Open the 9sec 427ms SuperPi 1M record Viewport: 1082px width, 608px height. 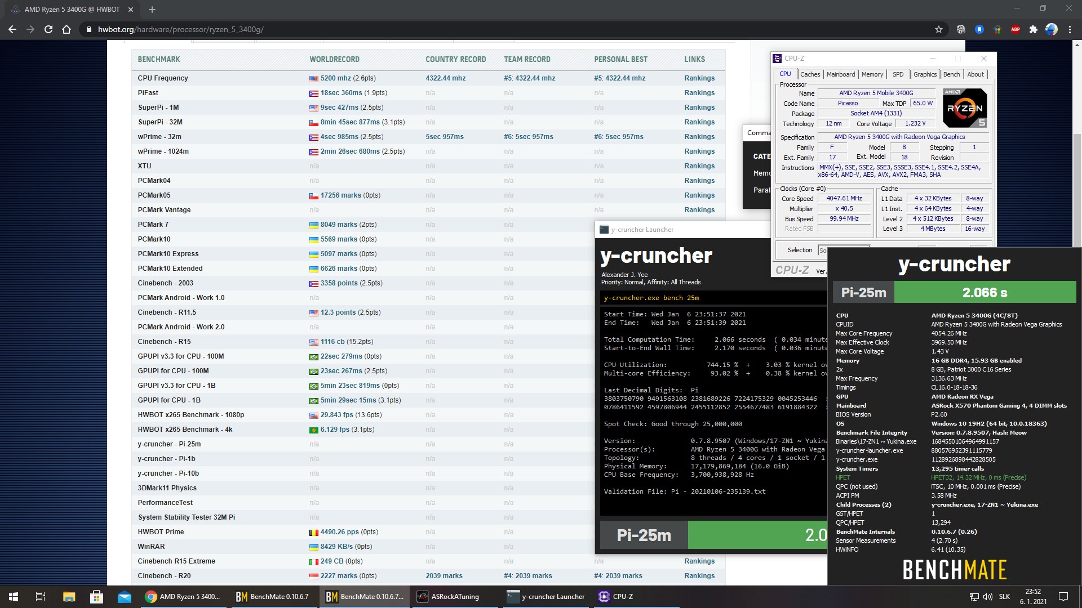[x=339, y=108]
